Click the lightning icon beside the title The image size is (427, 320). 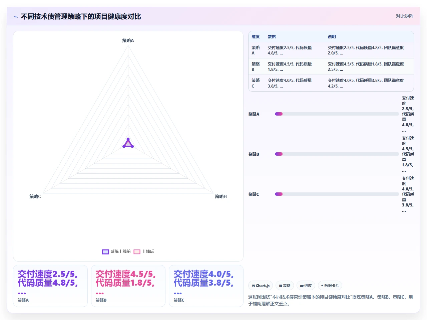[16, 17]
